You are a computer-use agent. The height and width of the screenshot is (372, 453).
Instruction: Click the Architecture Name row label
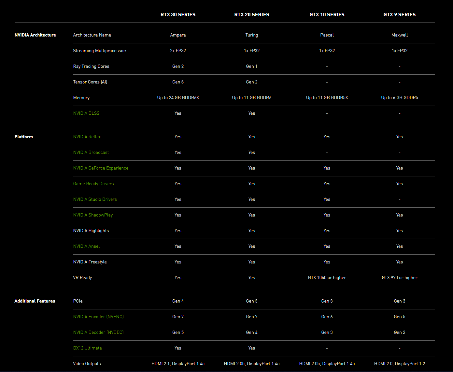[x=92, y=35]
